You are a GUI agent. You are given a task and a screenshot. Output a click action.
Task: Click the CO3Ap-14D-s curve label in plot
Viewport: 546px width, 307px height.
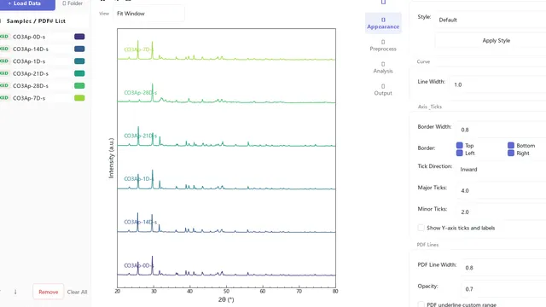[140, 222]
